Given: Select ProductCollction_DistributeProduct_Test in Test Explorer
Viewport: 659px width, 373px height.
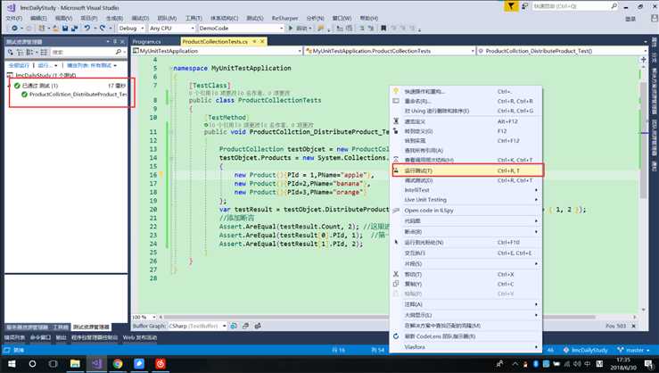Looking at the screenshot, I should click(78, 95).
